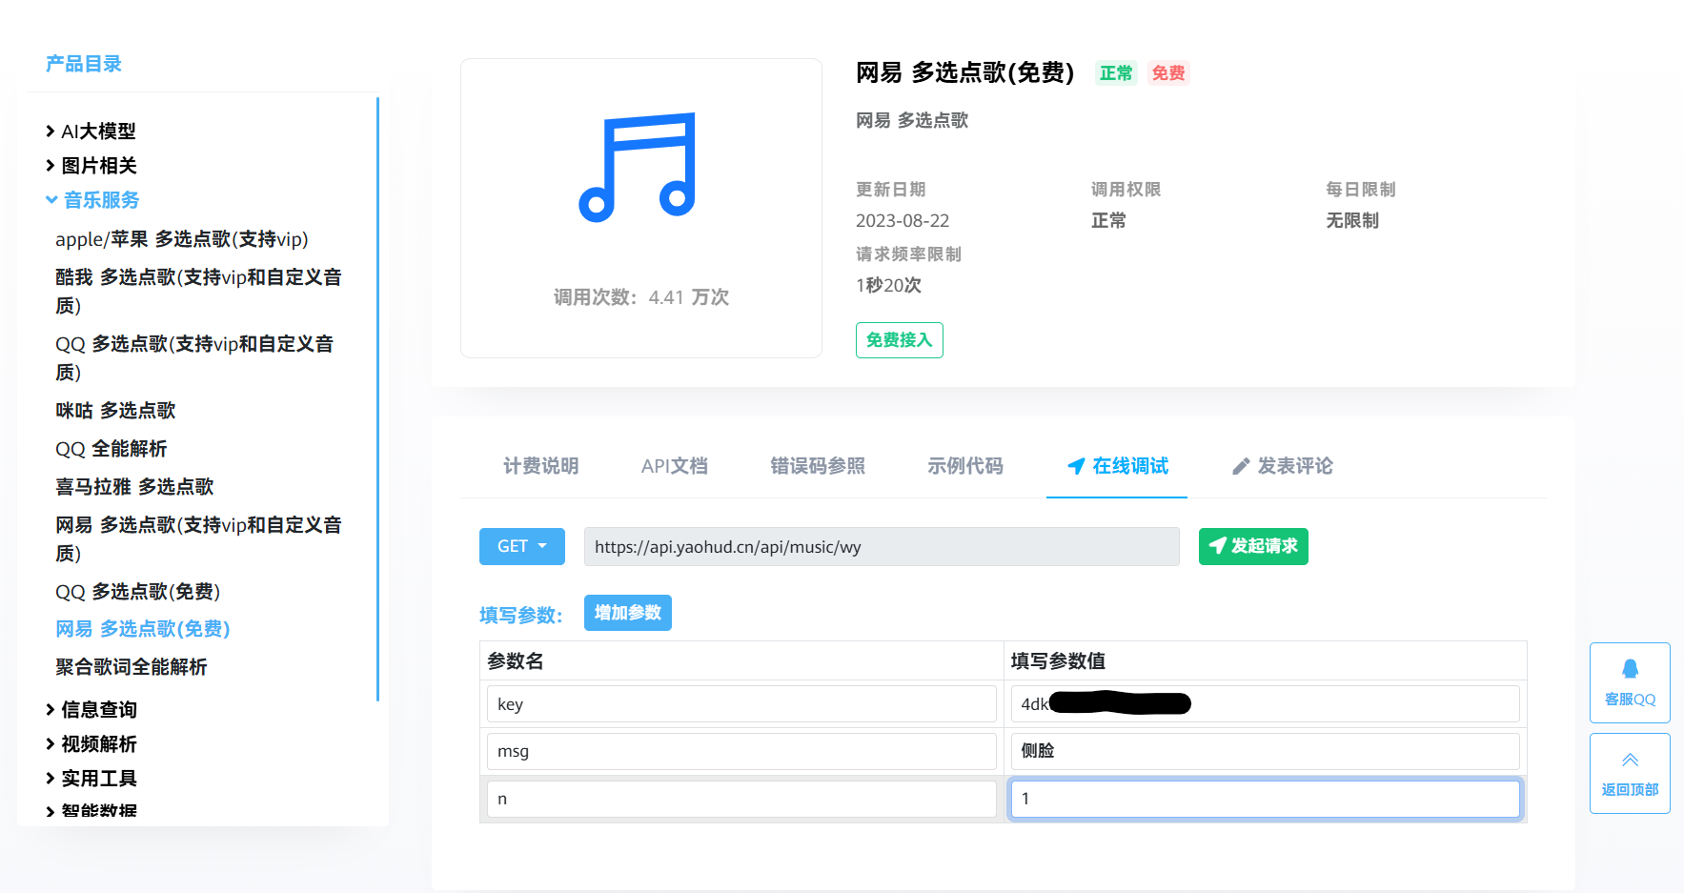Image resolution: width=1684 pixels, height=893 pixels.
Task: Open 咪咕 多选点歌 link
Action: tap(115, 411)
